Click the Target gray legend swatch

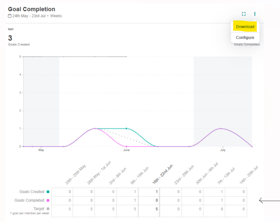(48, 208)
